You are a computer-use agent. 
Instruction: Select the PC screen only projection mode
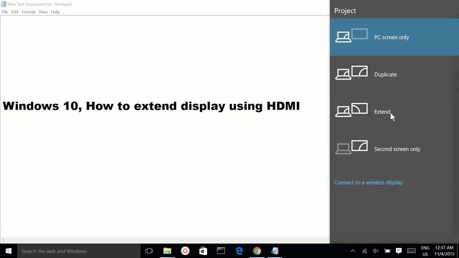point(394,37)
